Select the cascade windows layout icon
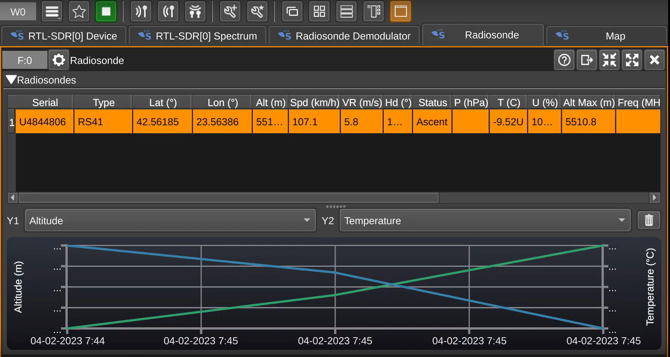 [x=292, y=11]
